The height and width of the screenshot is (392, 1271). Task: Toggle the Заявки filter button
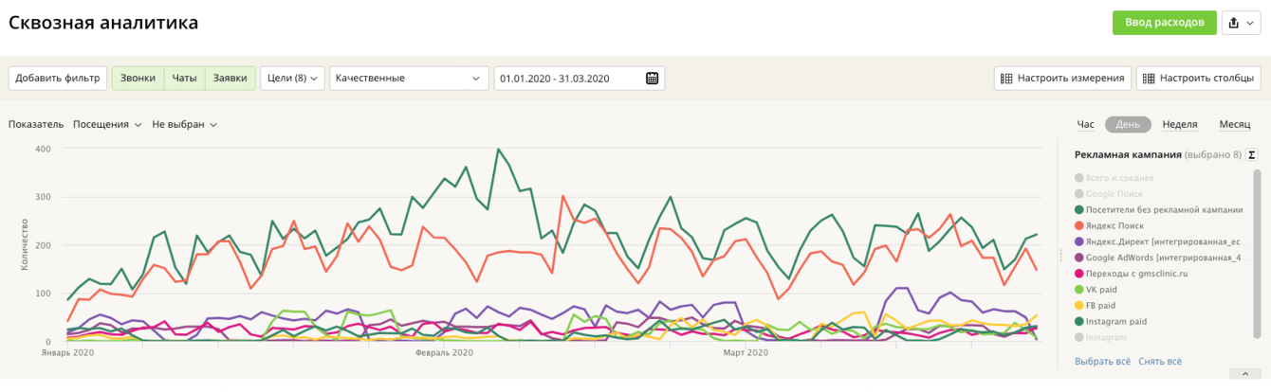(230, 79)
